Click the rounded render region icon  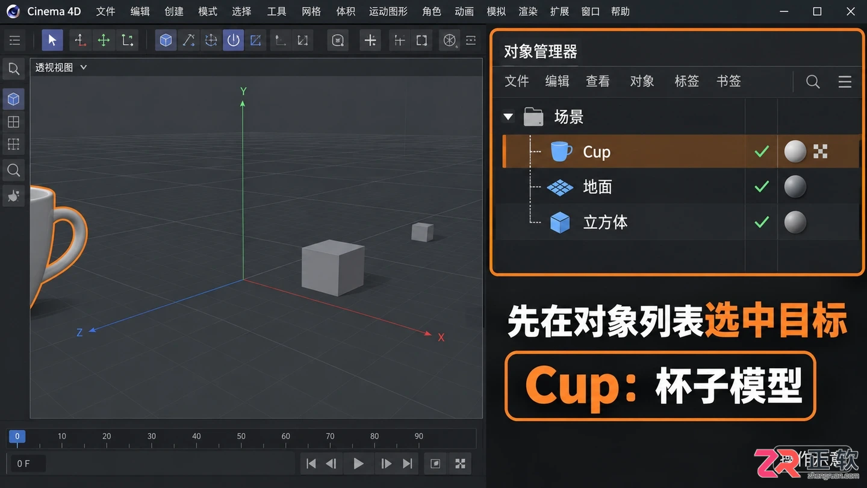338,40
